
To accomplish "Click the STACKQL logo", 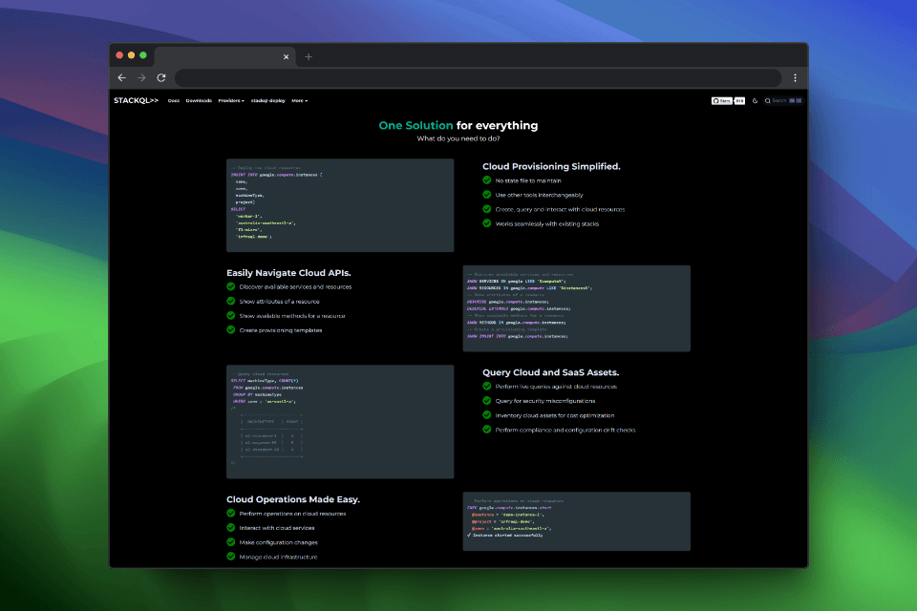I will [136, 100].
